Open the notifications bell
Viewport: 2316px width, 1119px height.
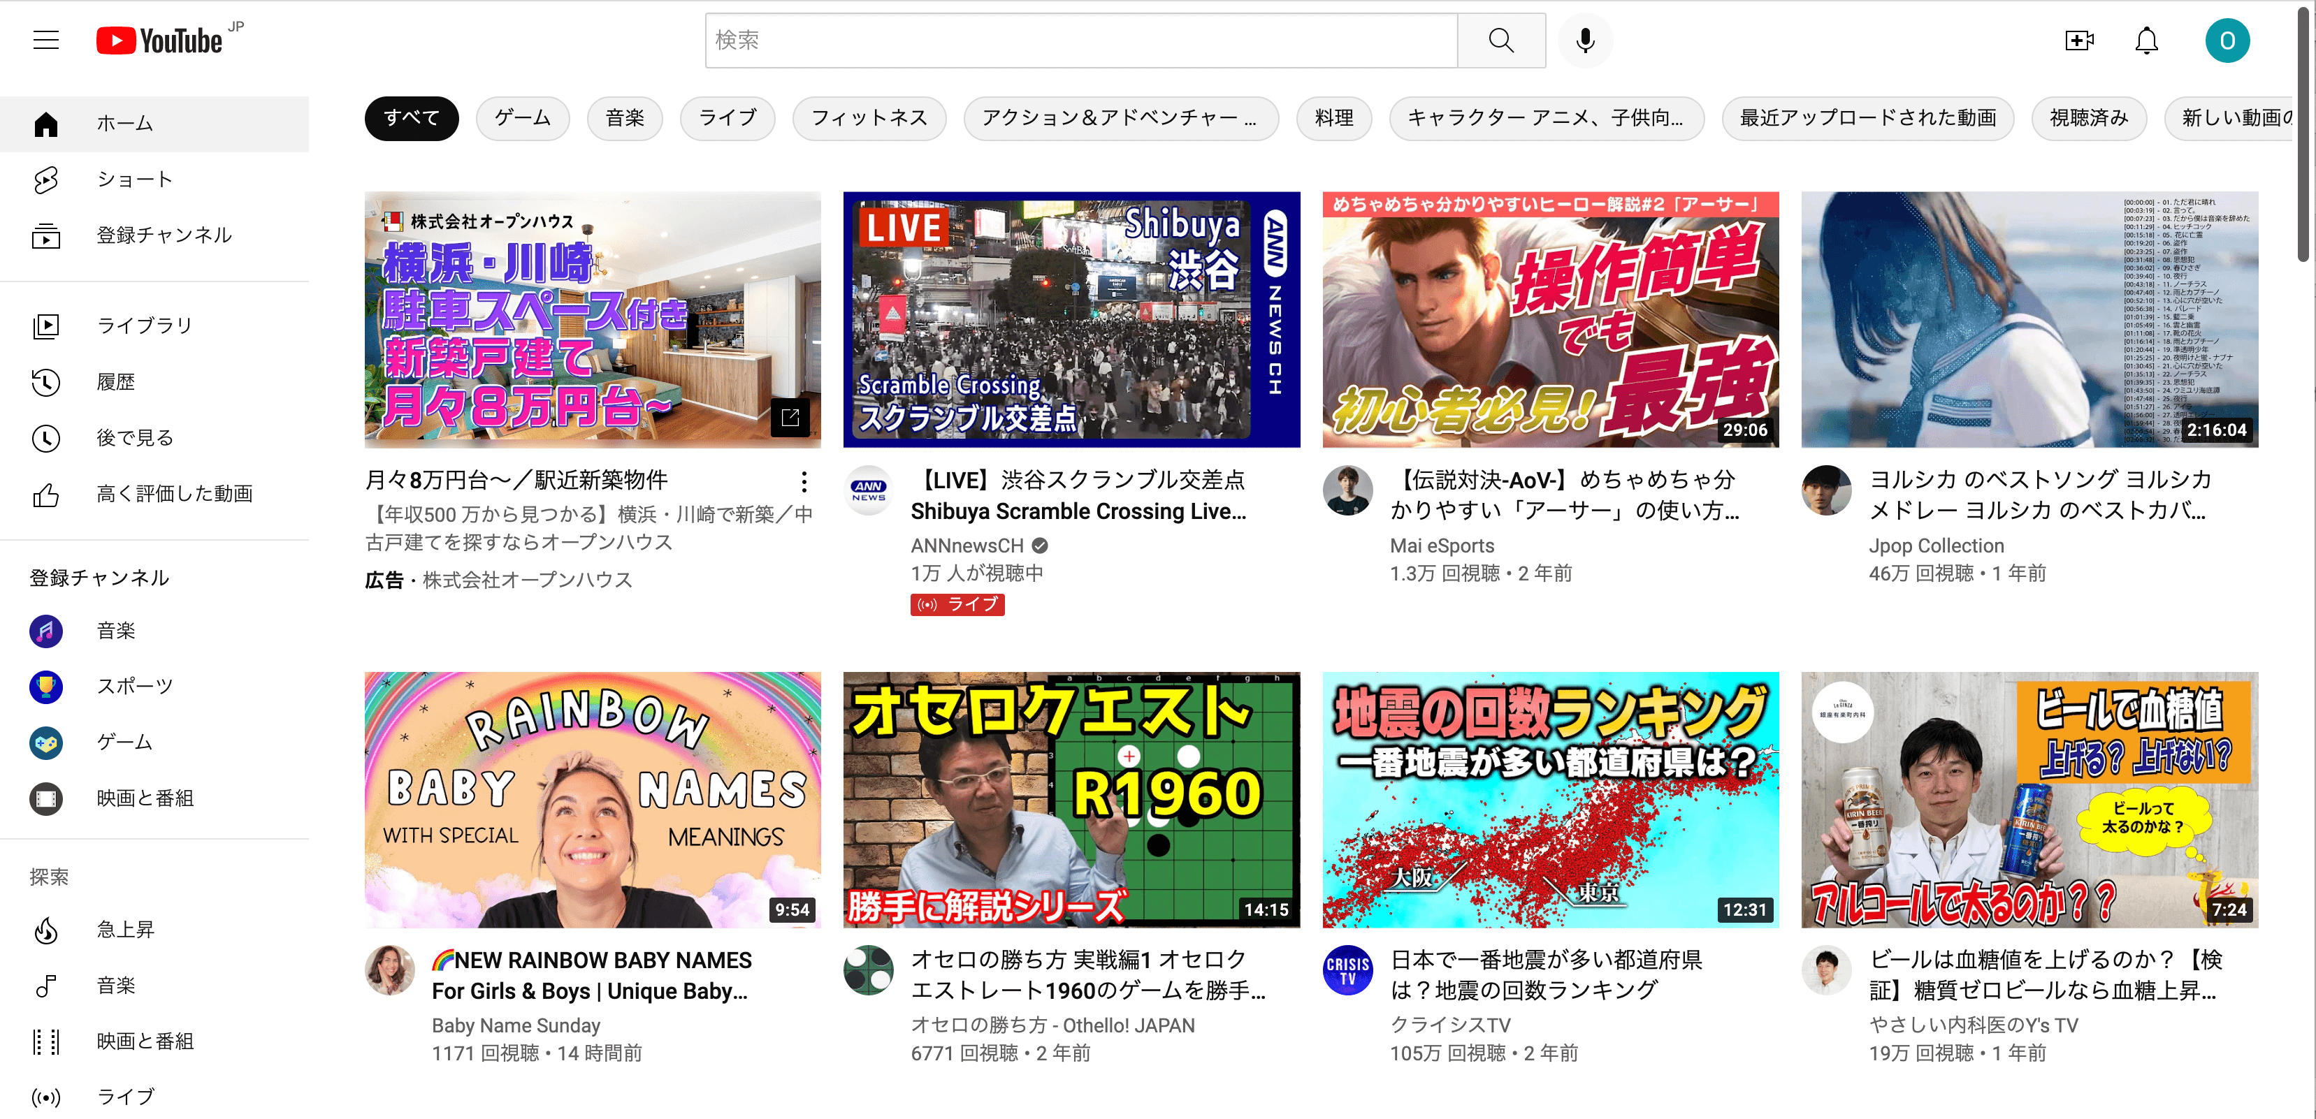click(x=2146, y=41)
